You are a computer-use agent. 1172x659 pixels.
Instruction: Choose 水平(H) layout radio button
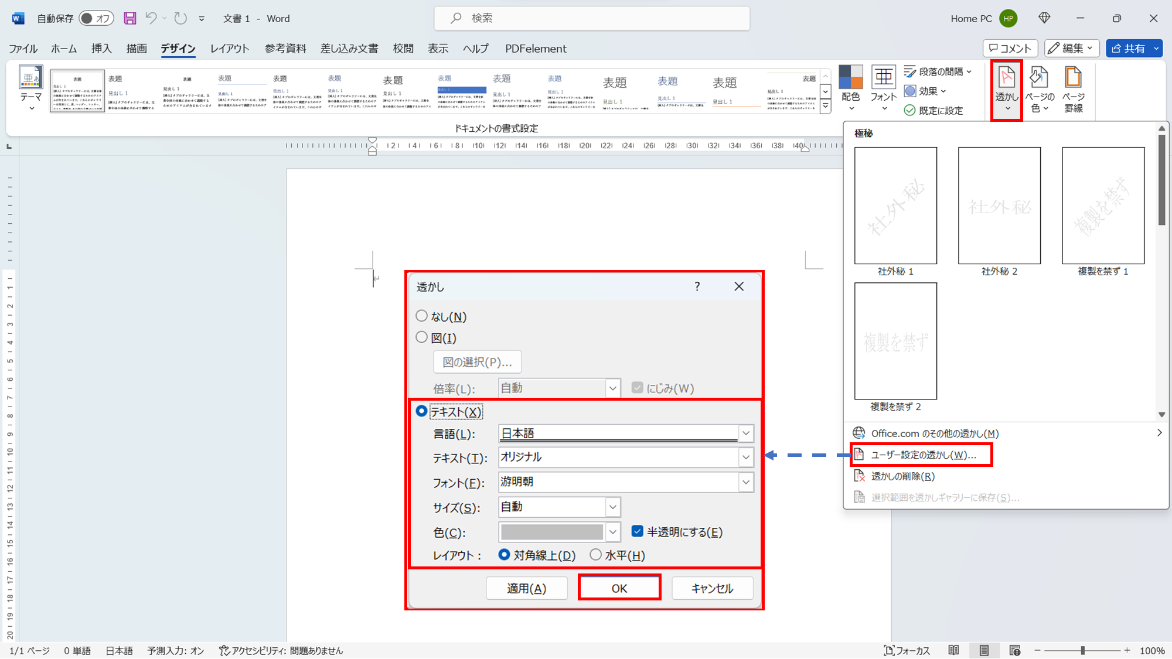point(595,555)
